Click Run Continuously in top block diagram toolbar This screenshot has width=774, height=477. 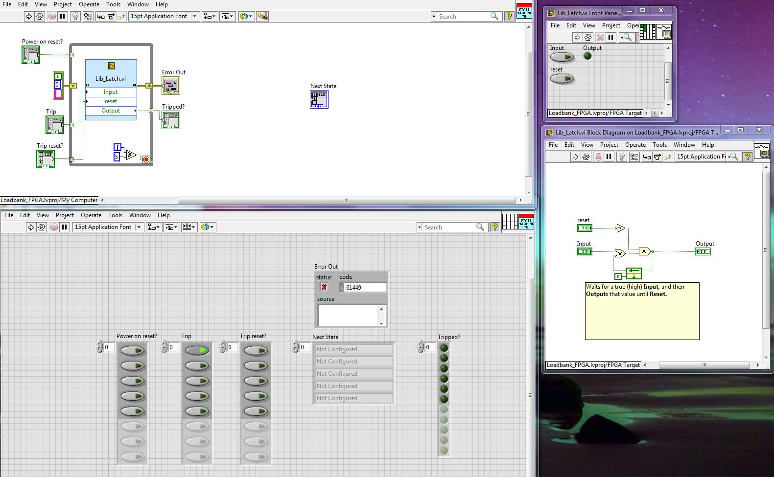pos(40,16)
